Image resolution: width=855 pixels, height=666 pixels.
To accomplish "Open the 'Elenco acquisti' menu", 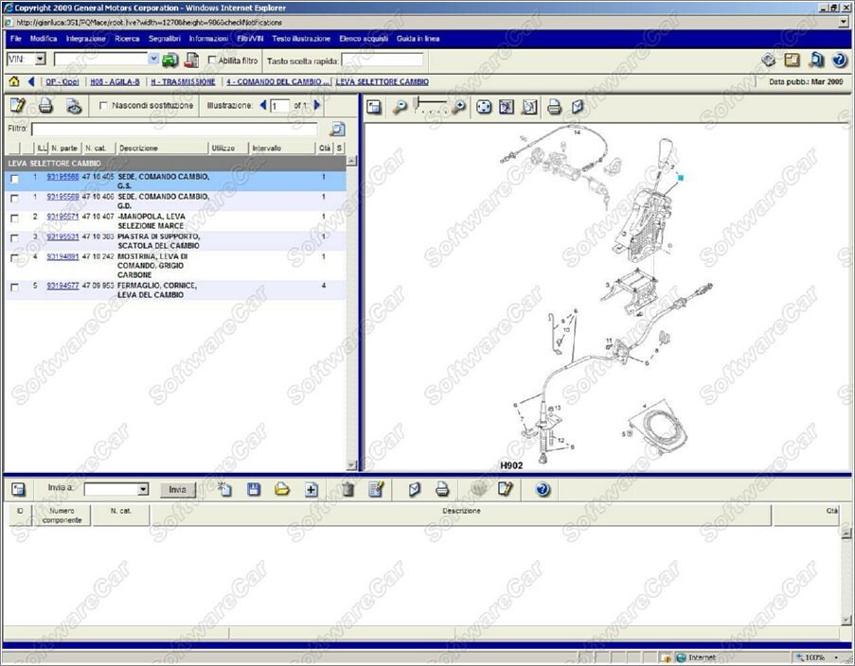I will click(364, 39).
